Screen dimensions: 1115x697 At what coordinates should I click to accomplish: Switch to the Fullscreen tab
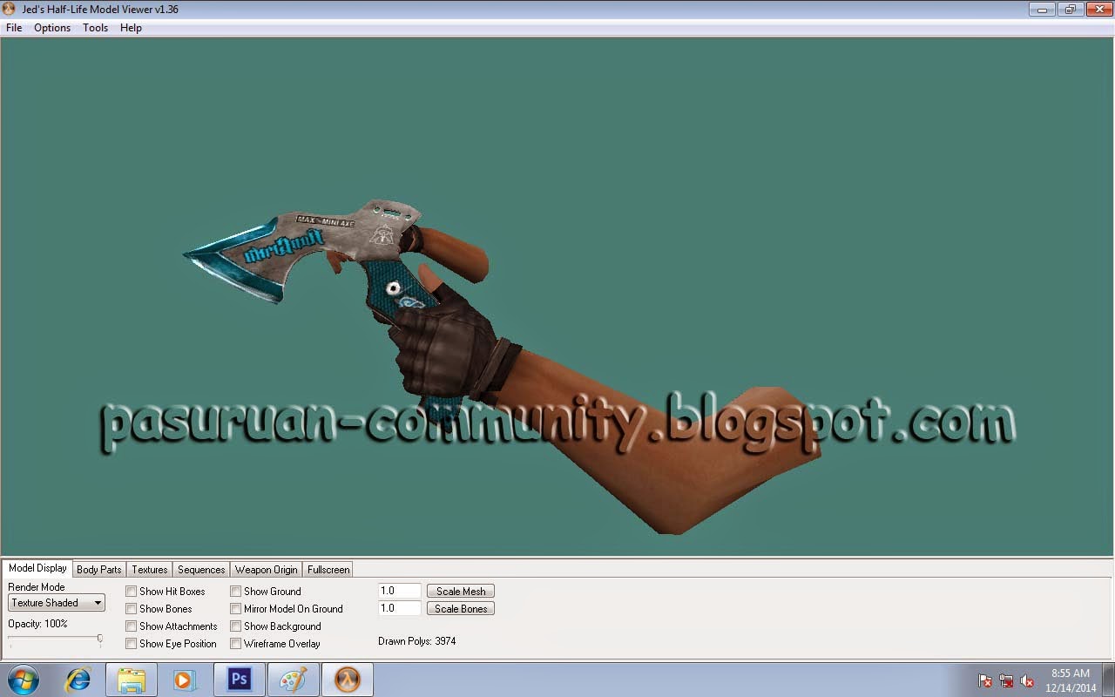click(328, 570)
